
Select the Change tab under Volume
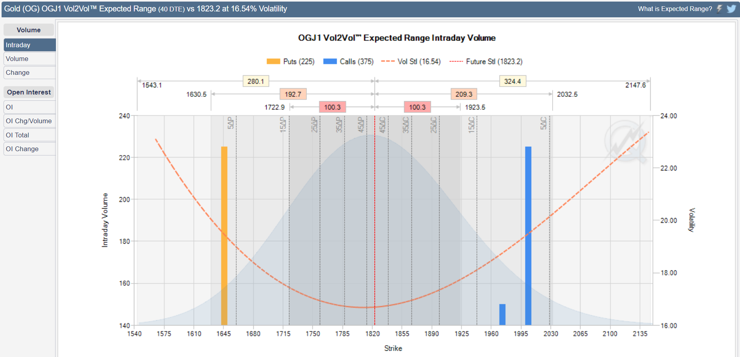[30, 72]
